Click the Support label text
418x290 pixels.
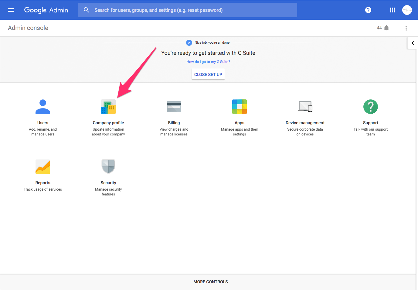pos(371,123)
